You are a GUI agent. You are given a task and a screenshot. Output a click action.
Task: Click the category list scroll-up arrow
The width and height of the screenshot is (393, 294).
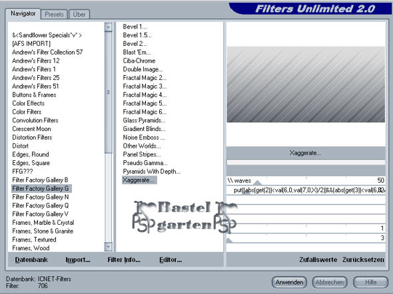(109, 27)
